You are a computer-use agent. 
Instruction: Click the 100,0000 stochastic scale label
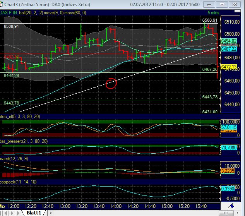[231, 122]
